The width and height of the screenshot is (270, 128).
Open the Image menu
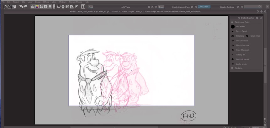tap(38, 2)
